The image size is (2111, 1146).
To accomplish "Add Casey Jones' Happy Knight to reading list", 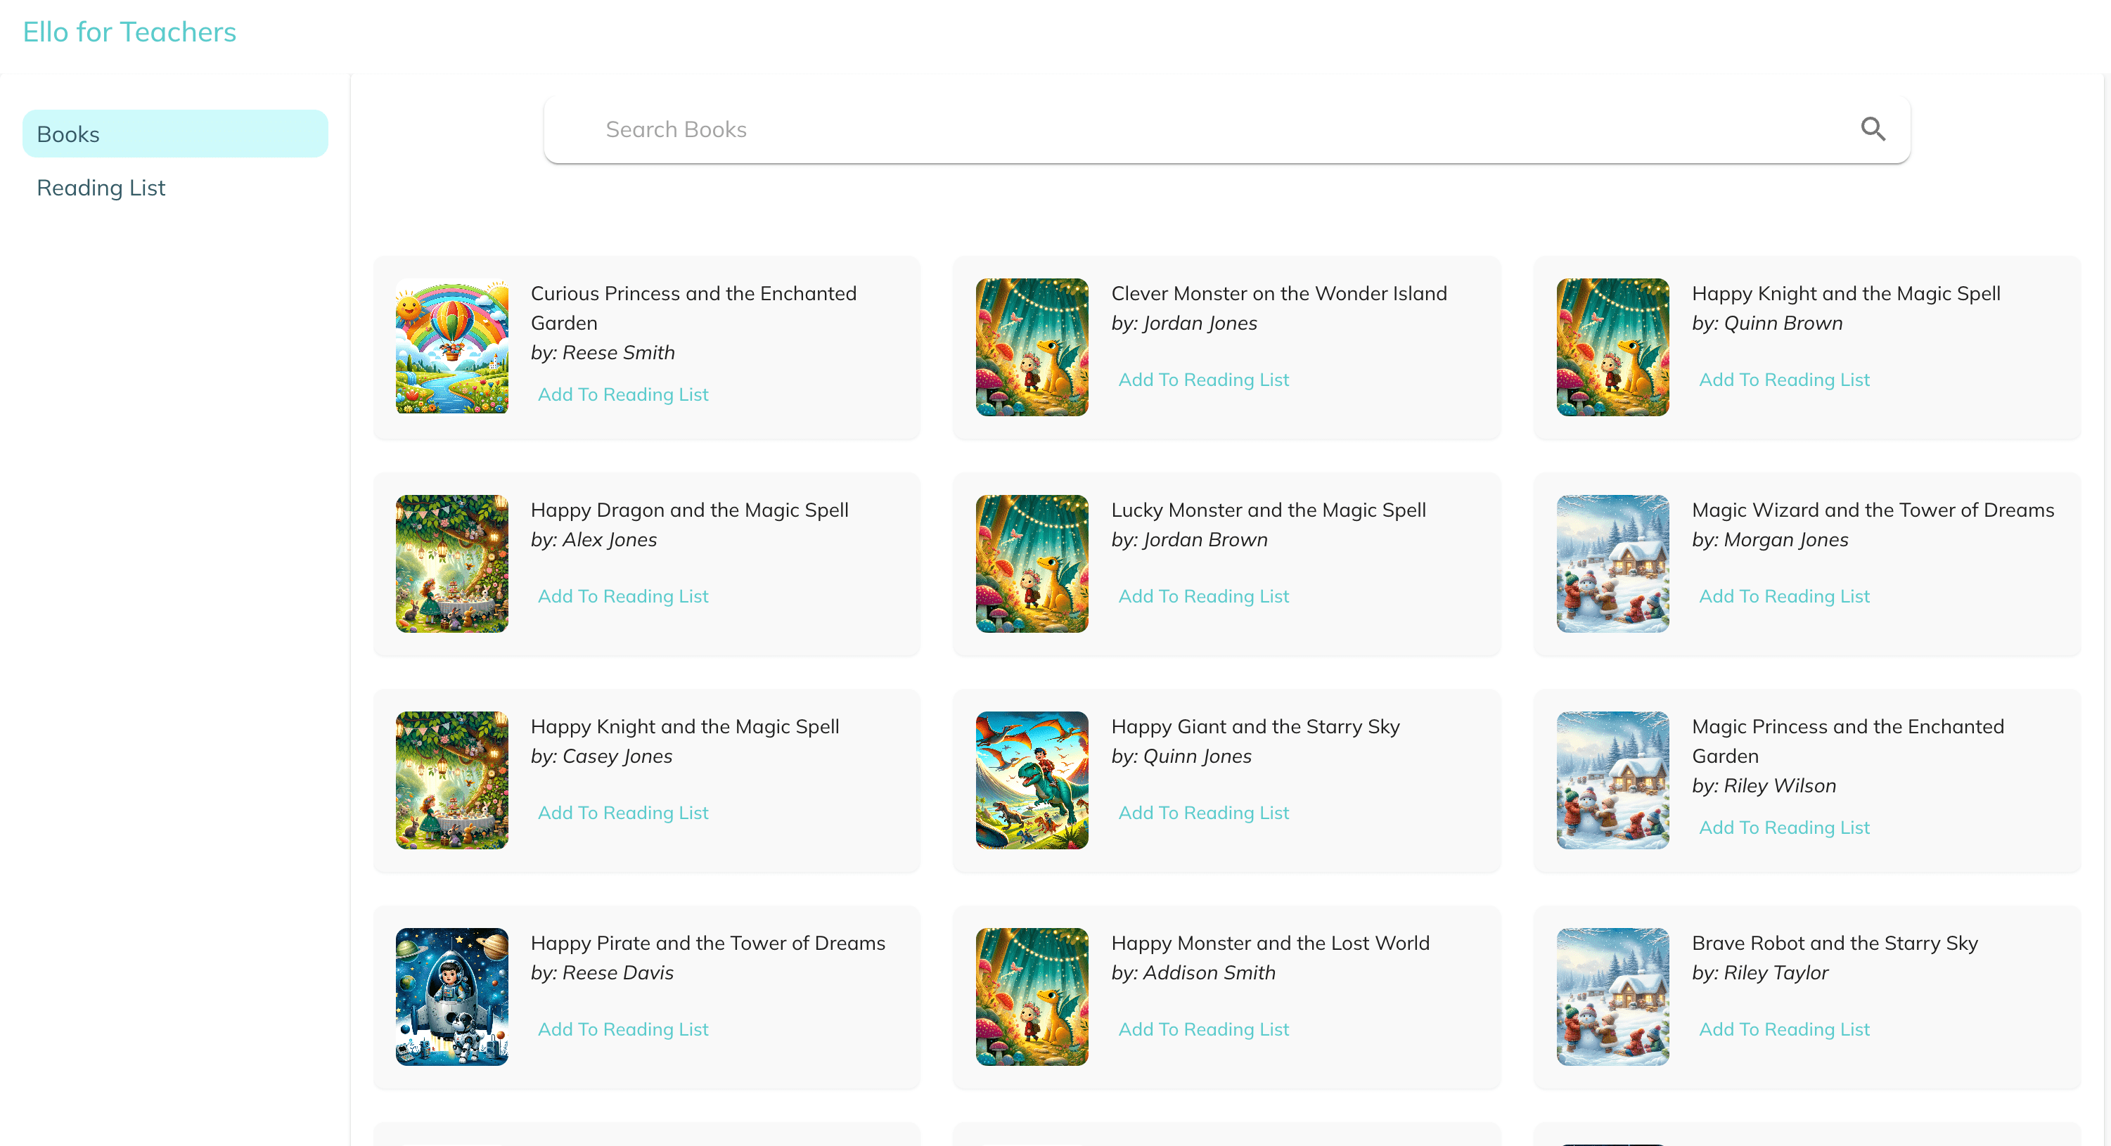I will pos(622,812).
